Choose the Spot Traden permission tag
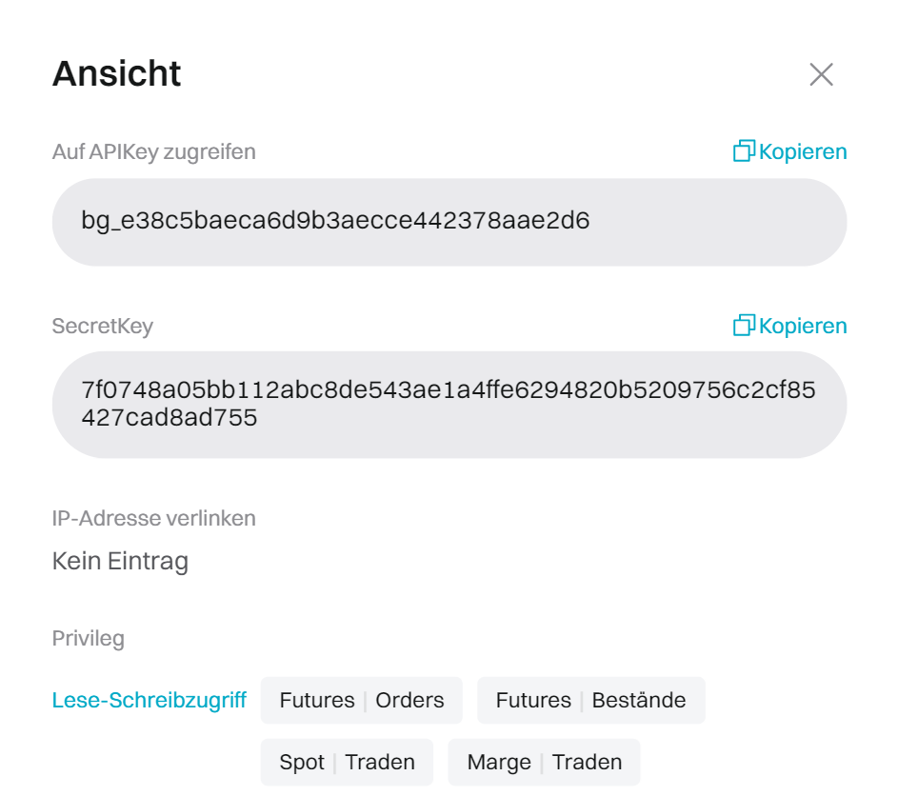This screenshot has height=796, width=898. point(347,763)
